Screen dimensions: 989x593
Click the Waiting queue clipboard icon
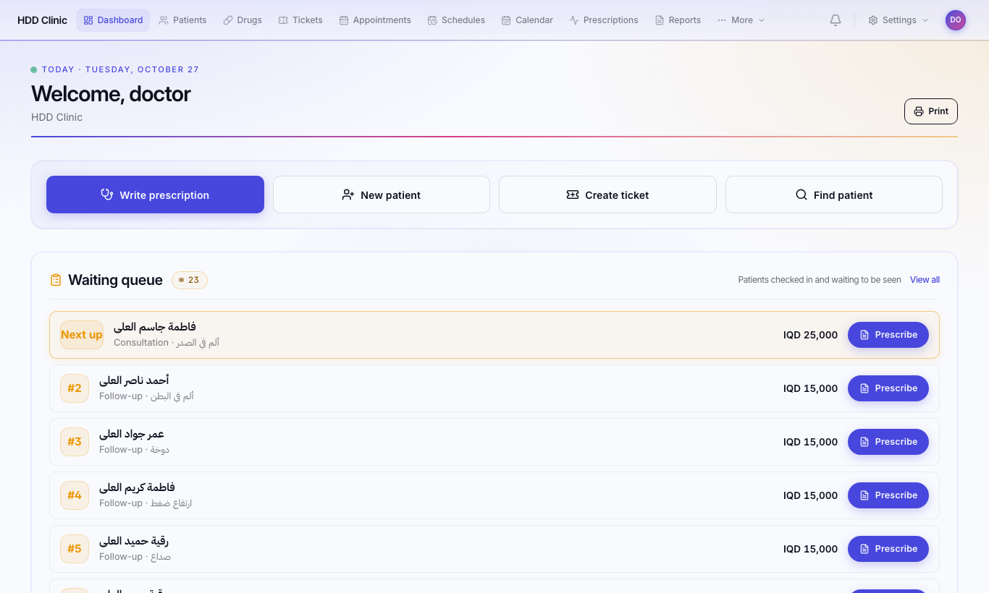[x=56, y=280]
